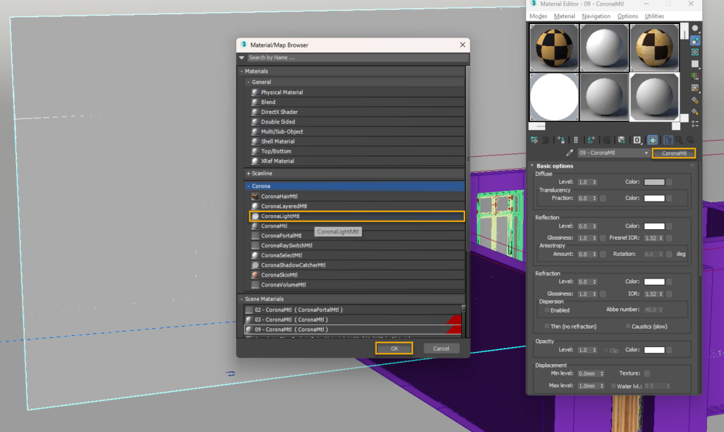Click the Diffuse color swatch

point(654,182)
